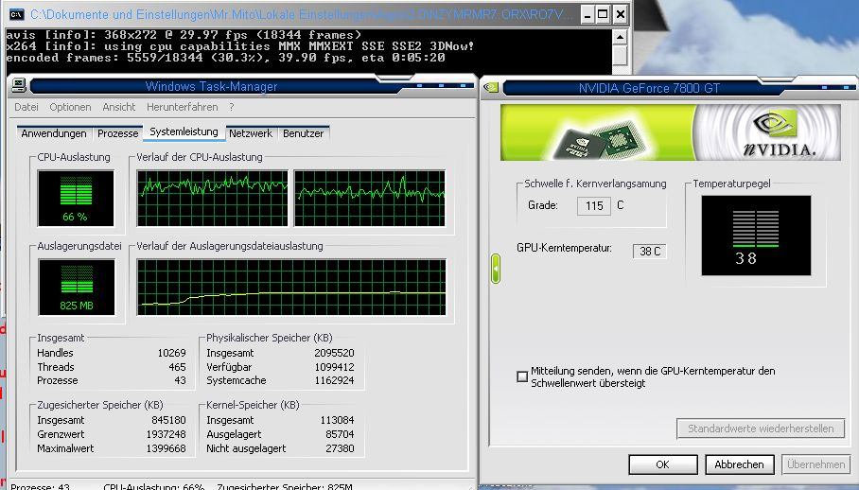Open the Datei menu
859x490 pixels.
tap(26, 107)
